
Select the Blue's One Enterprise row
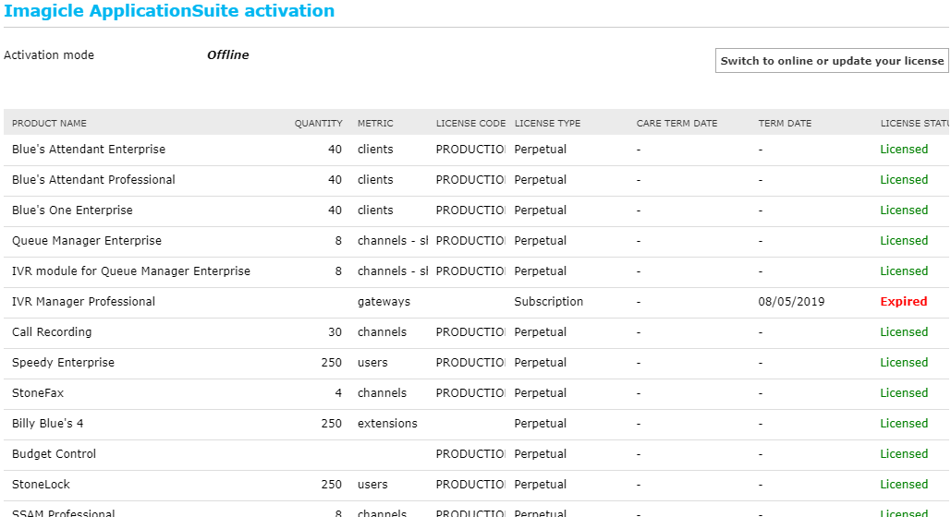(72, 210)
